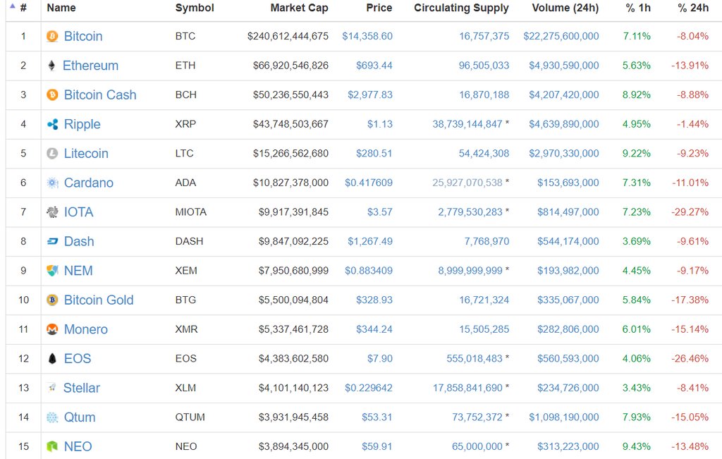The image size is (722, 459).
Task: Open the Bitcoin Cash name link
Action: (100, 95)
